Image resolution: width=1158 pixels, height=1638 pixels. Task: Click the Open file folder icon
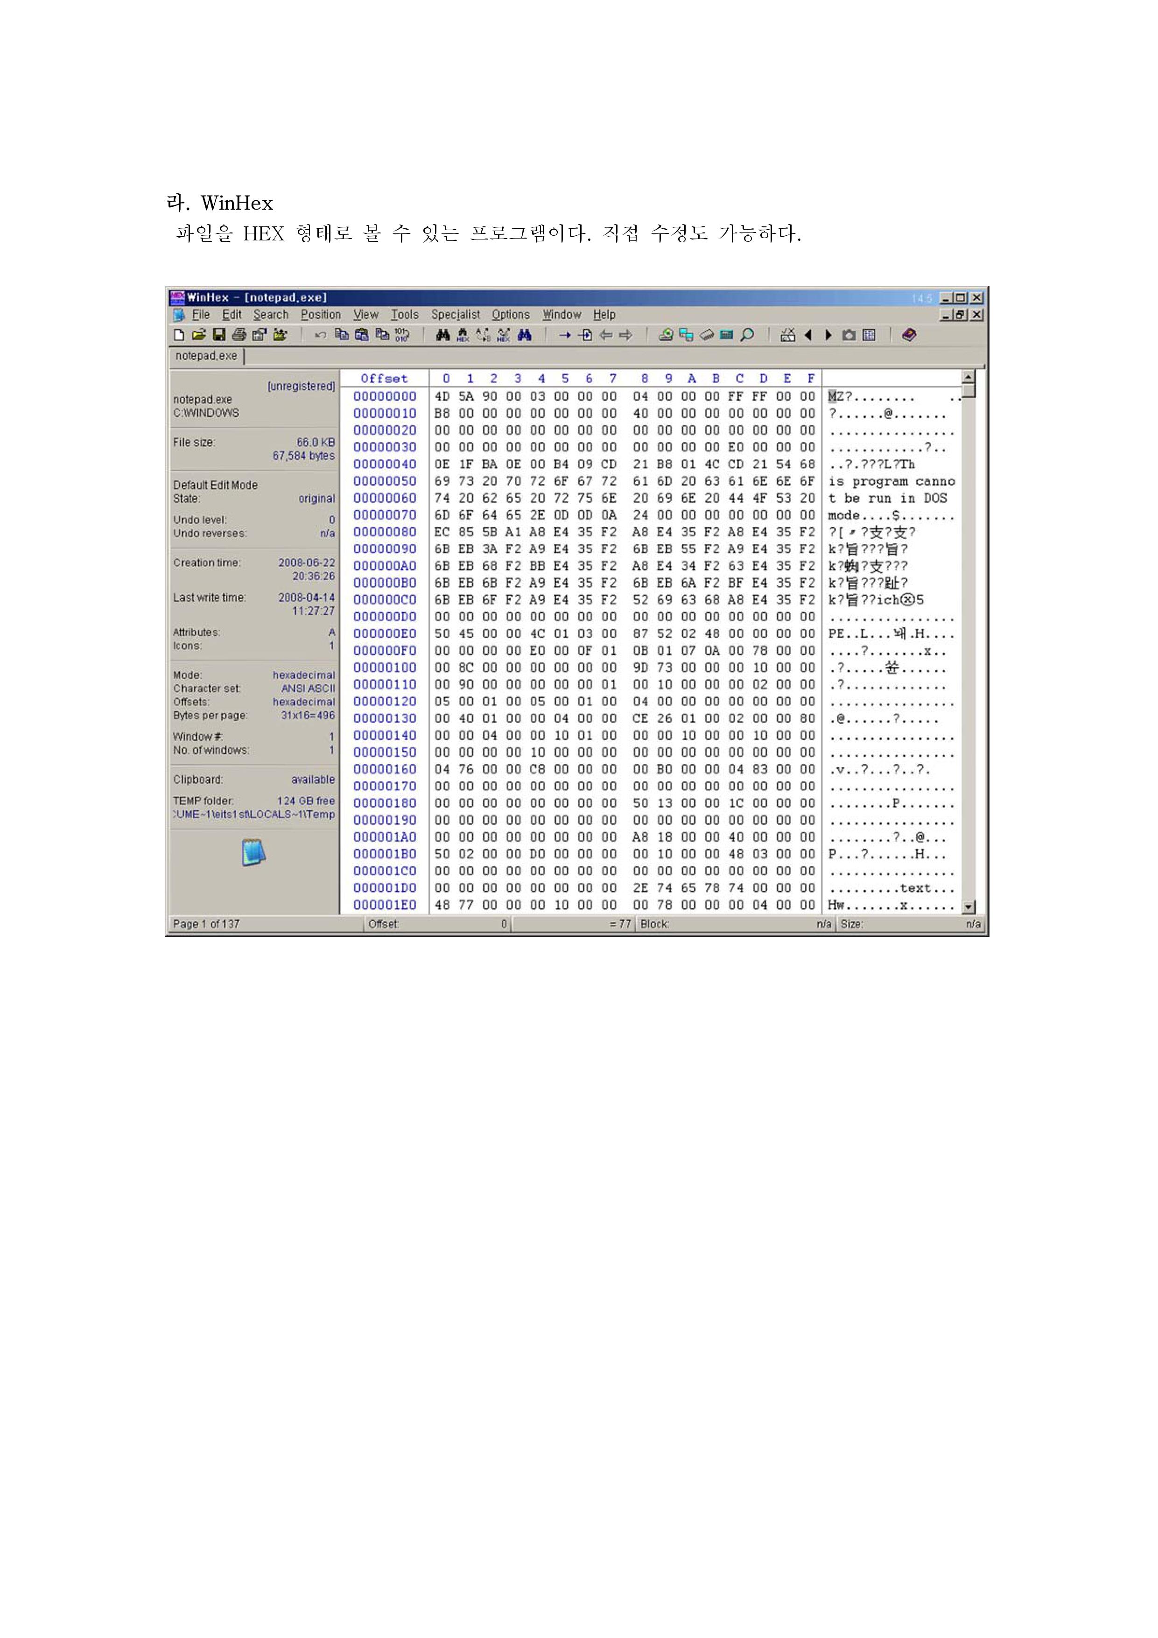tap(199, 335)
